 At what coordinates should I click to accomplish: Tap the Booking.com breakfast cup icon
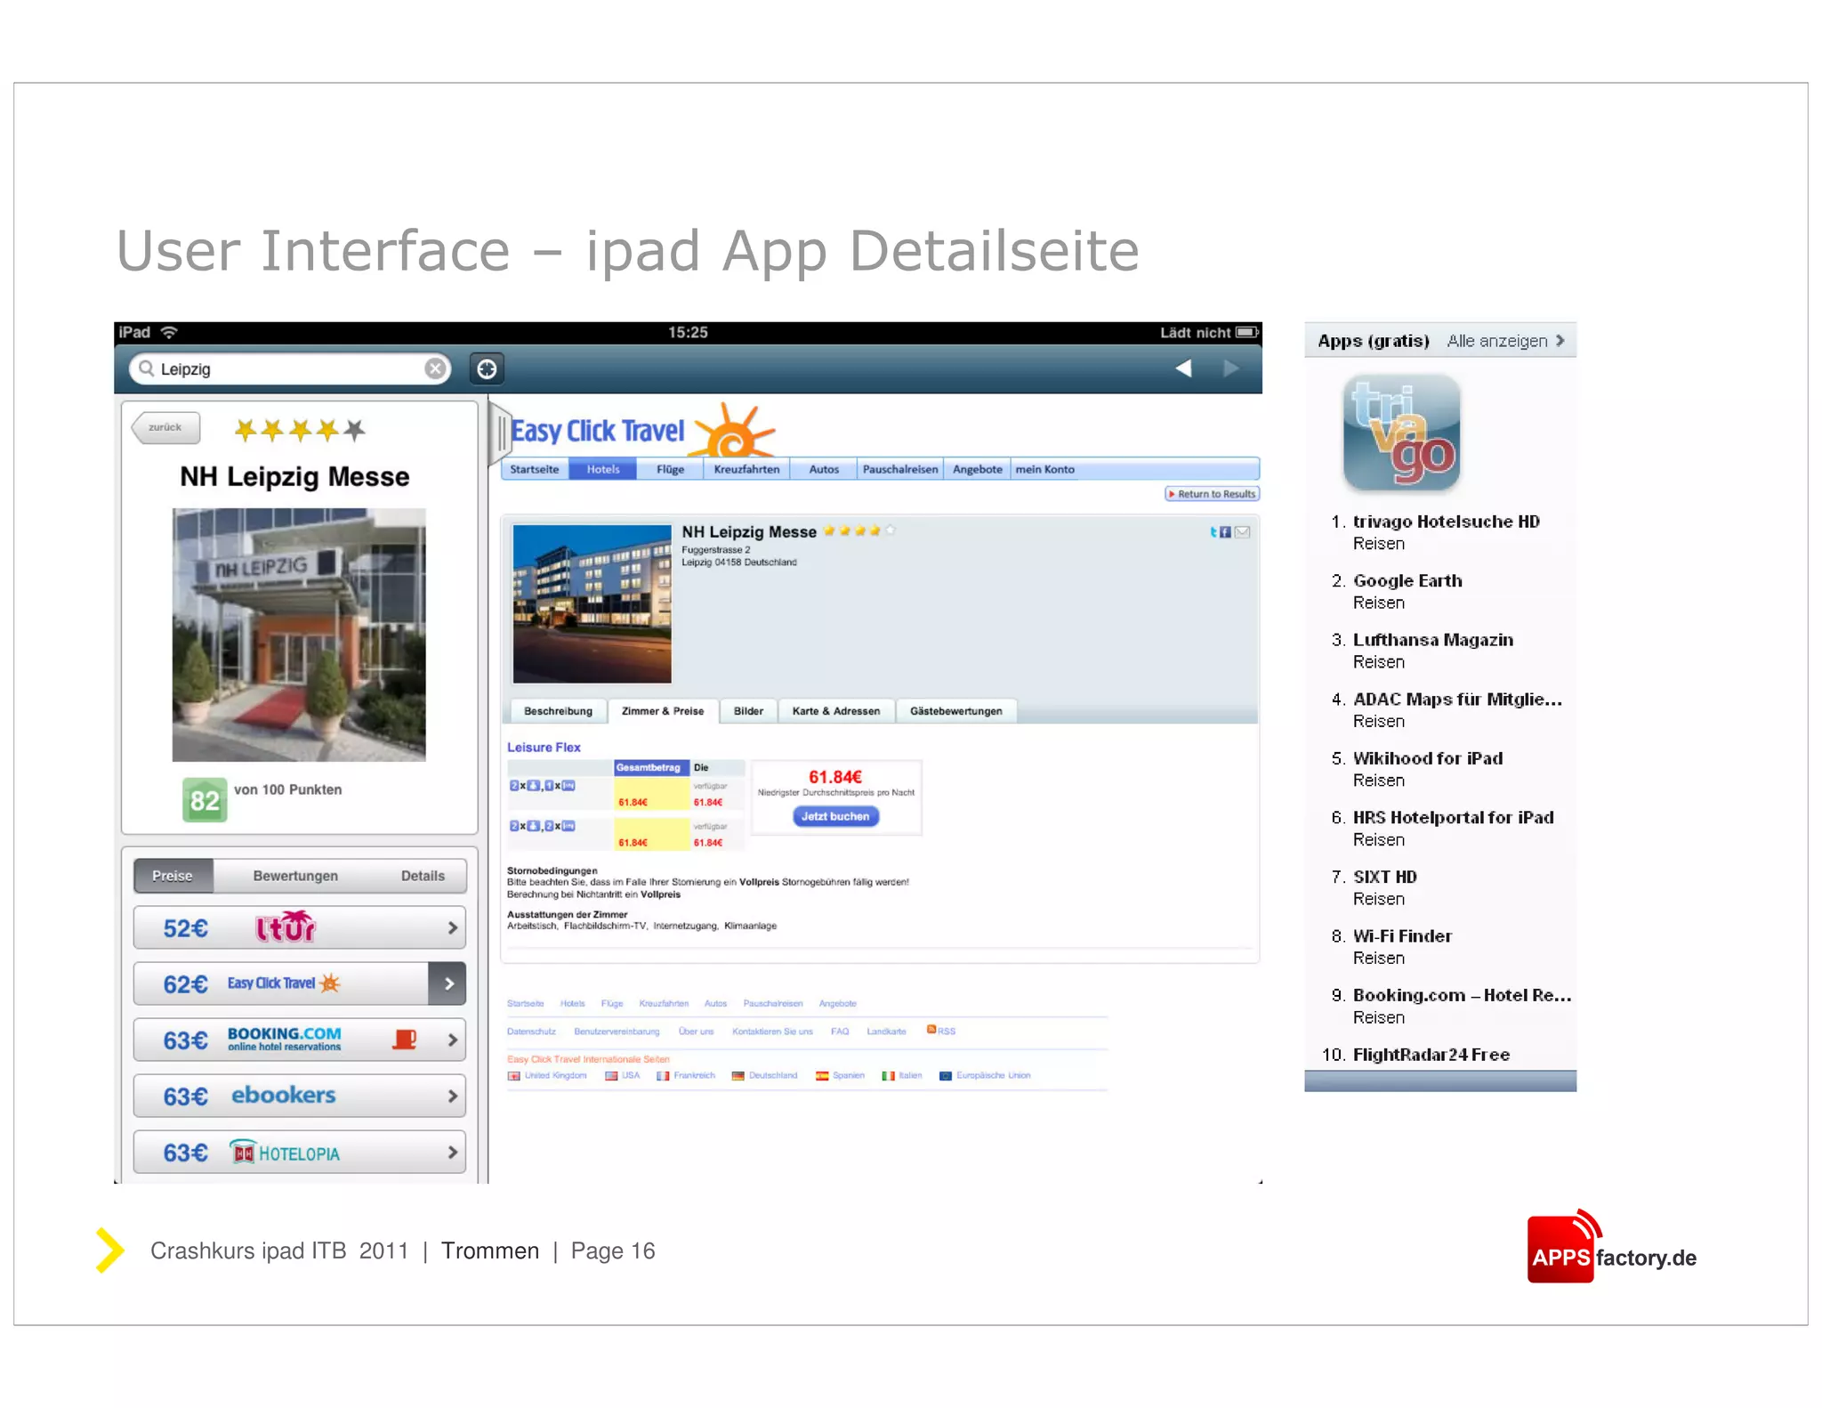point(405,1039)
